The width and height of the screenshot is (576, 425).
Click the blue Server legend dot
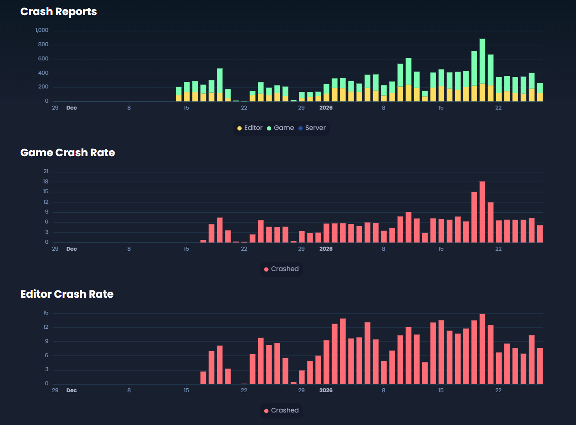point(301,128)
